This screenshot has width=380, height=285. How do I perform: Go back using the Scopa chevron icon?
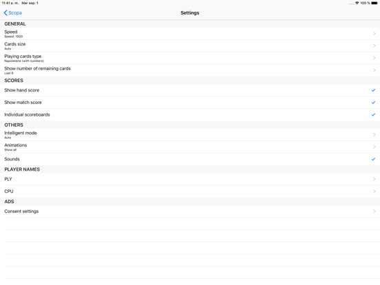pyautogui.click(x=6, y=13)
